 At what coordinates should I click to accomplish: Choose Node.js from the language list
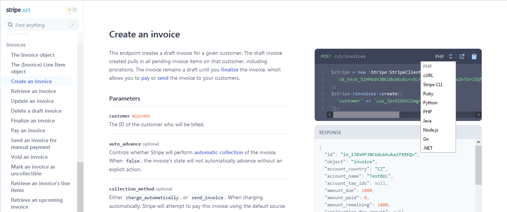pyautogui.click(x=438, y=130)
